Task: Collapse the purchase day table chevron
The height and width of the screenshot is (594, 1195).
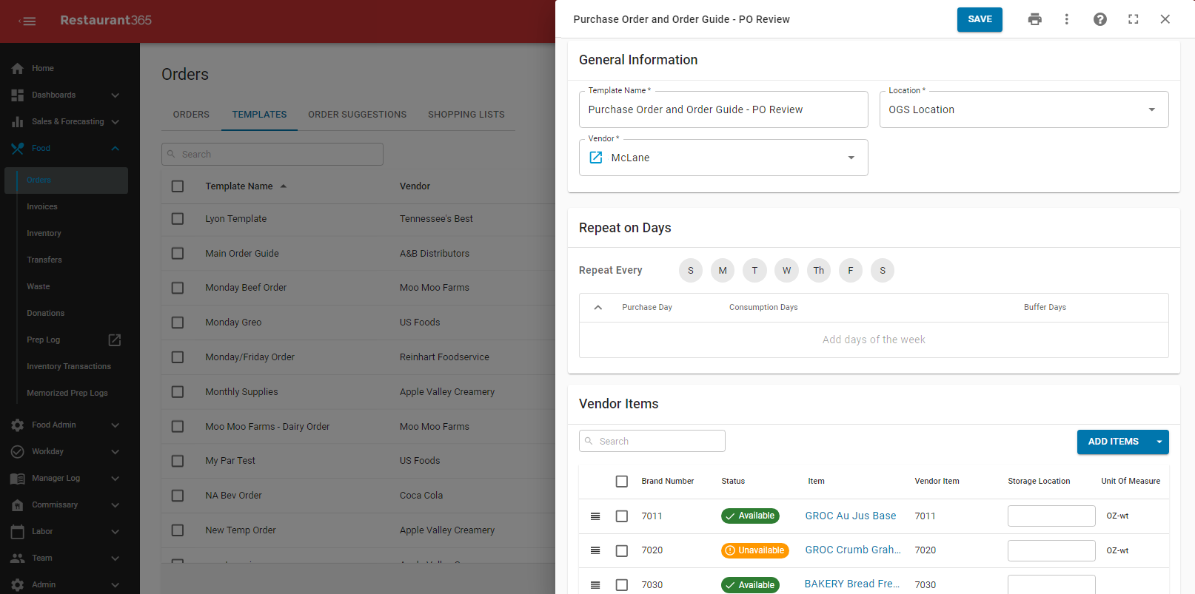Action: pyautogui.click(x=598, y=307)
